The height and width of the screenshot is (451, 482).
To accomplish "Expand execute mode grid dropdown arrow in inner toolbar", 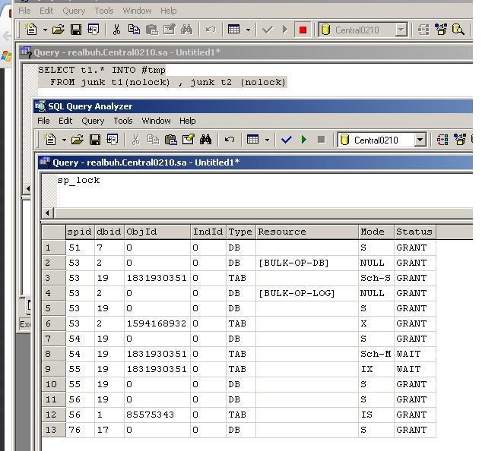I will click(x=266, y=140).
